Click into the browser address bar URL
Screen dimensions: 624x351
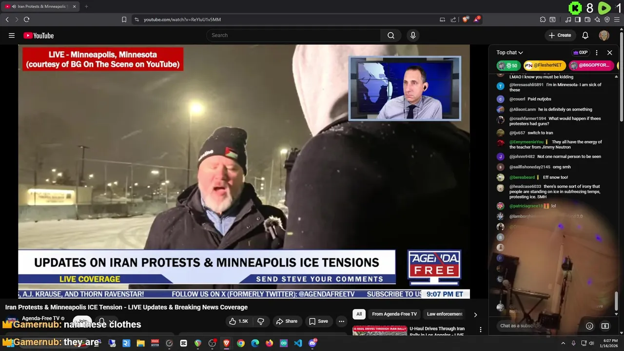(x=182, y=19)
